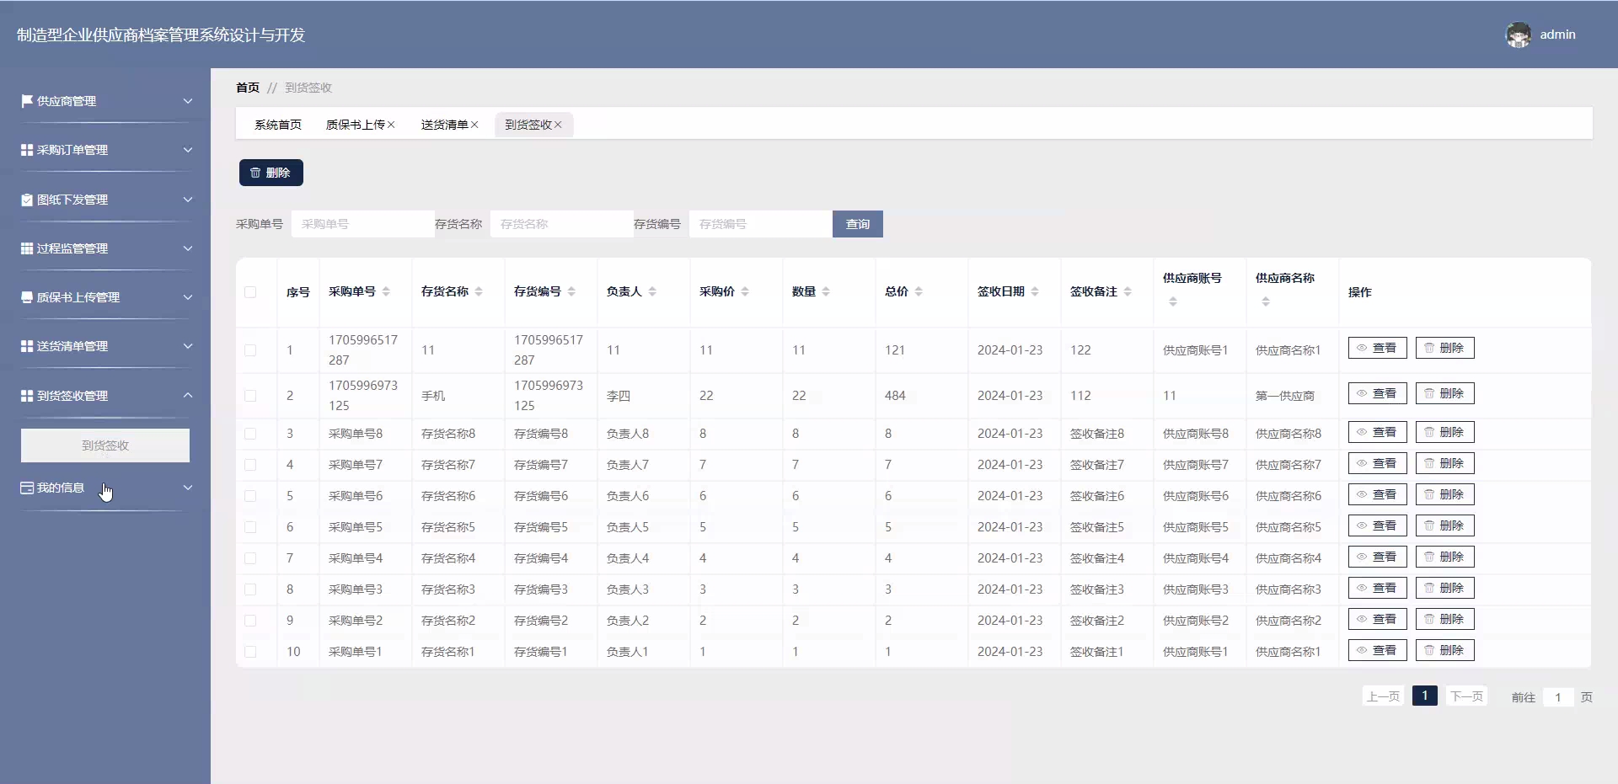Close the 送货清单 tab

coord(474,125)
